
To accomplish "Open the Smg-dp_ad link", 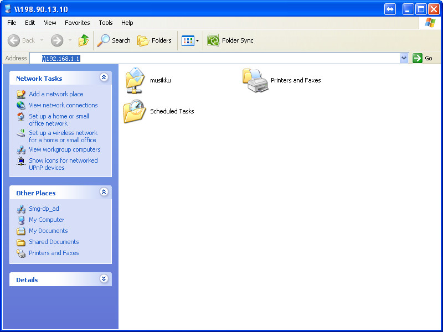I will (44, 209).
